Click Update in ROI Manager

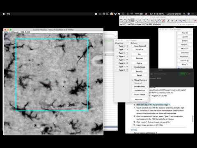click(x=185, y=37)
